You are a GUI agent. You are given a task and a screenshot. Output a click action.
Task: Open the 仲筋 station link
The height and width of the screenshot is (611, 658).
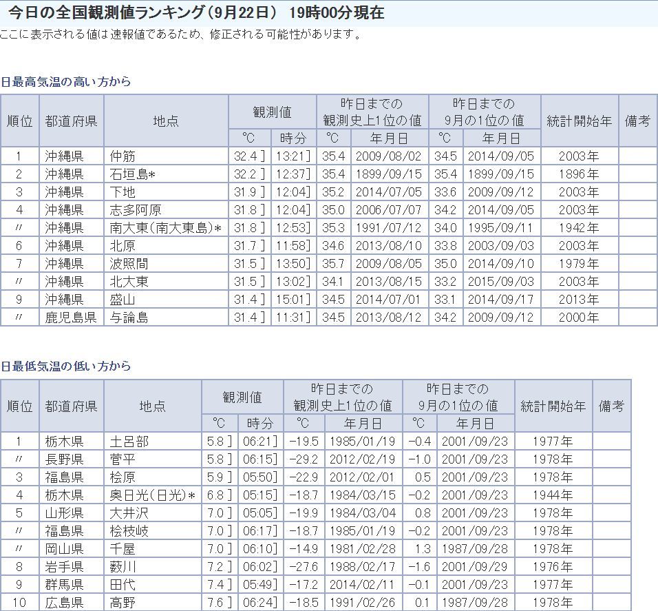point(123,156)
